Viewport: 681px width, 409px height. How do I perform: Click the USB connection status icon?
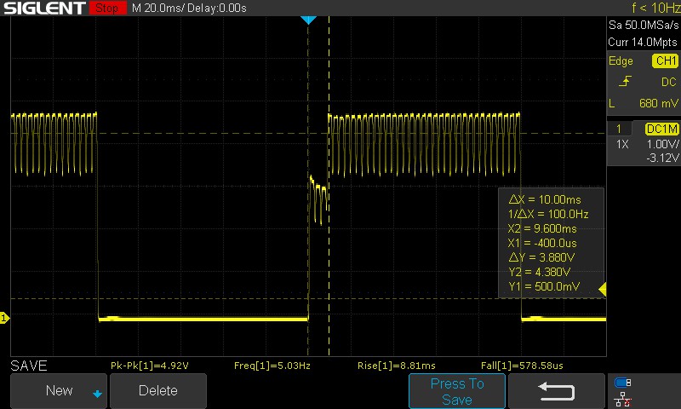(622, 383)
